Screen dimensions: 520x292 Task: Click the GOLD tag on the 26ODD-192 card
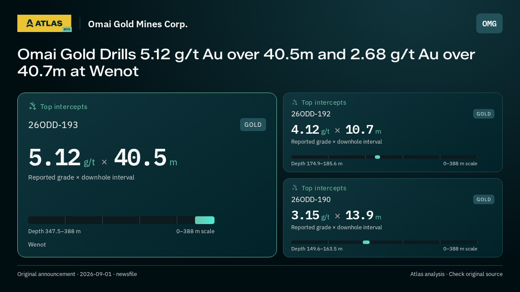484,114
